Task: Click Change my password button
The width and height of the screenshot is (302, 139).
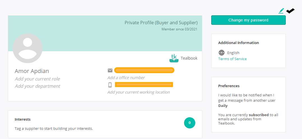Action: coord(248,20)
